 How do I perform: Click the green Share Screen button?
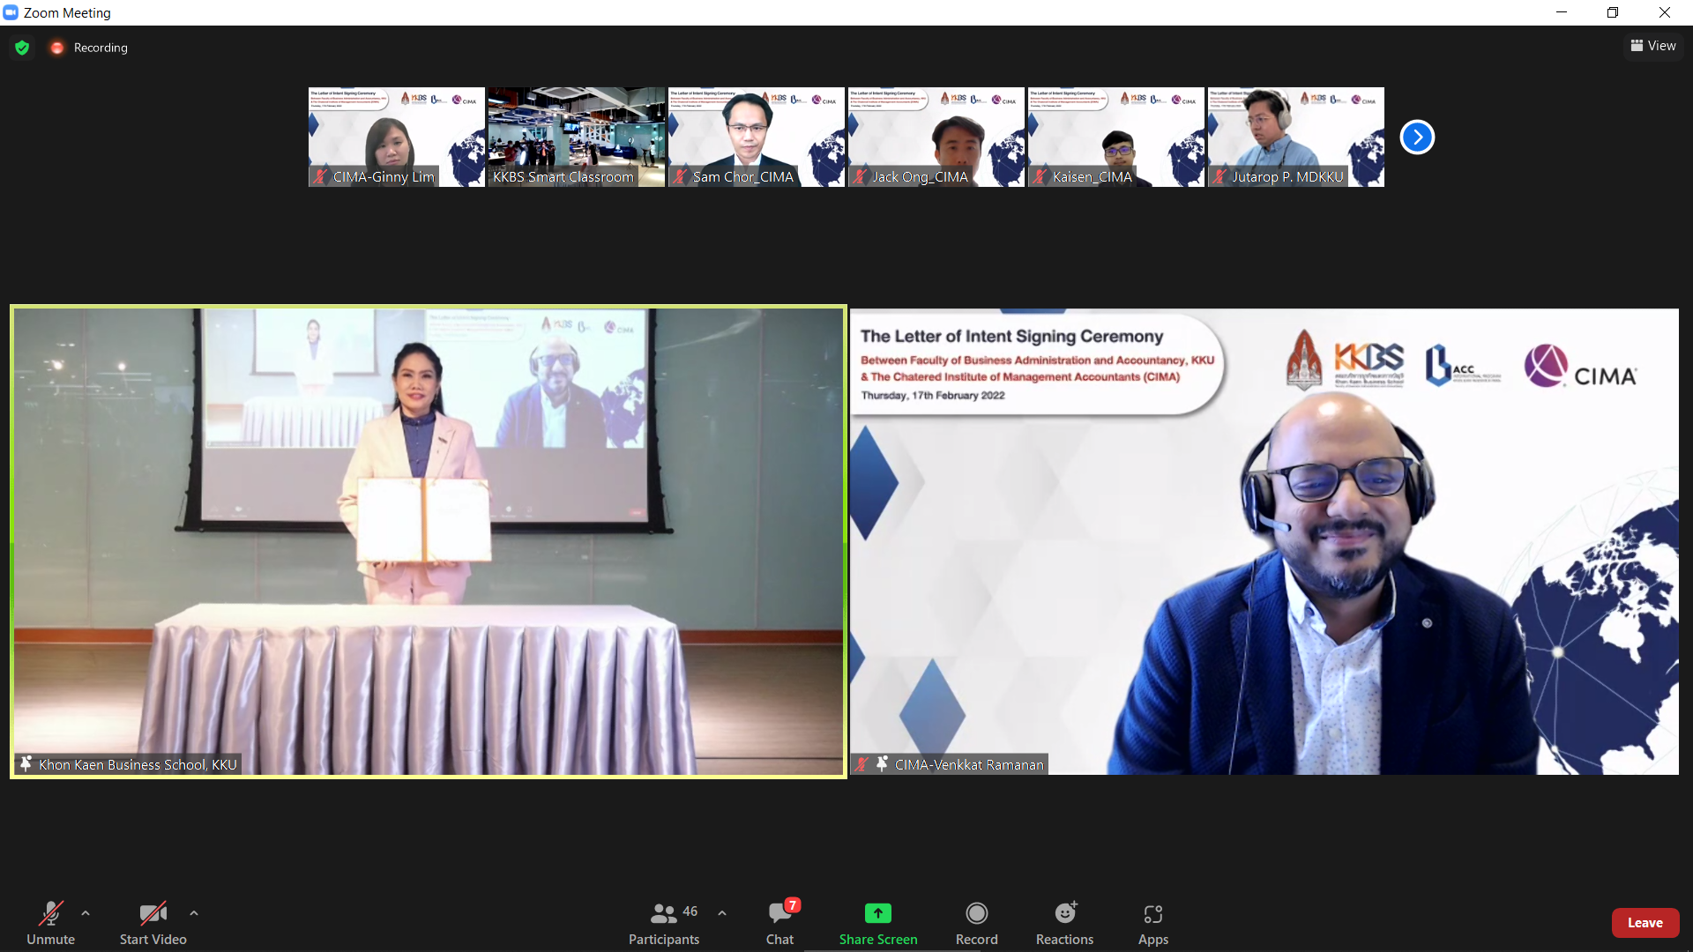[x=878, y=922]
